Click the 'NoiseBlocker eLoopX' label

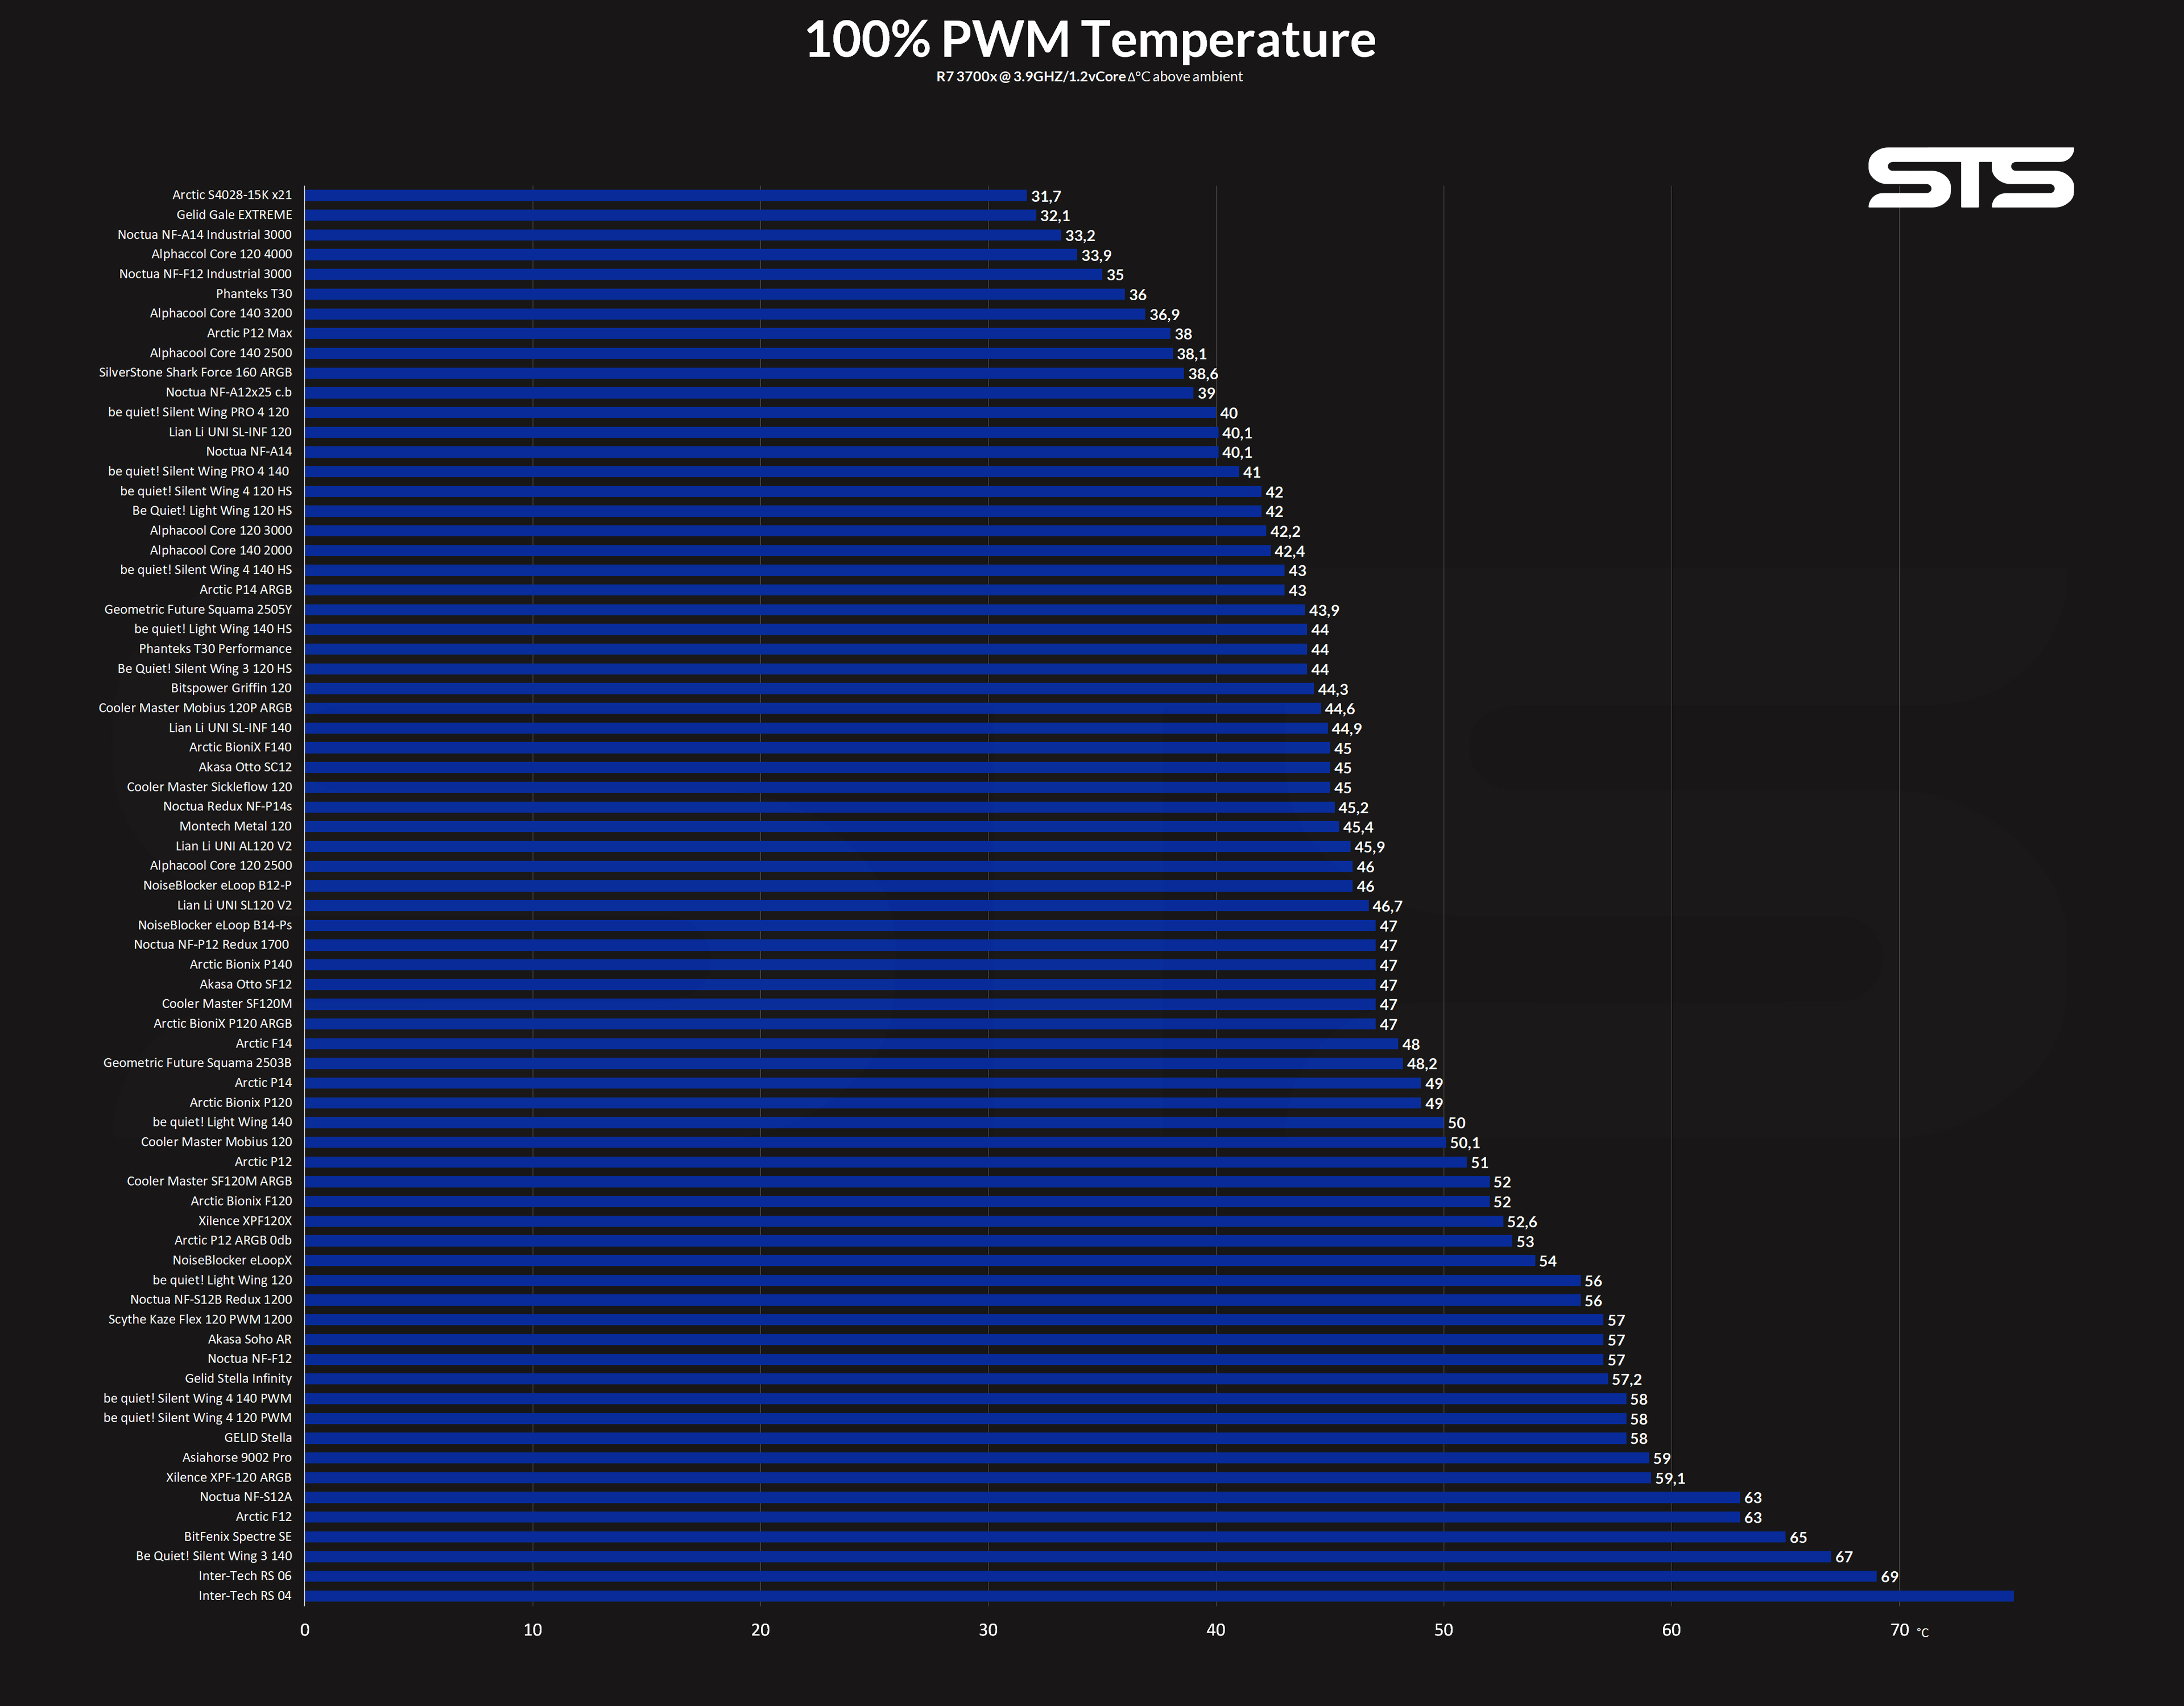pyautogui.click(x=233, y=1261)
